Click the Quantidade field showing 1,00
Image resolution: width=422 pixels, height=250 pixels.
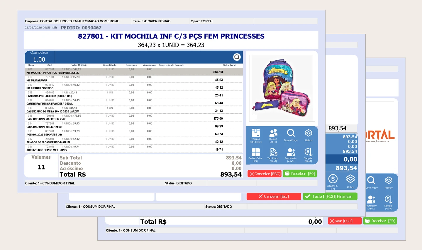click(x=39, y=57)
